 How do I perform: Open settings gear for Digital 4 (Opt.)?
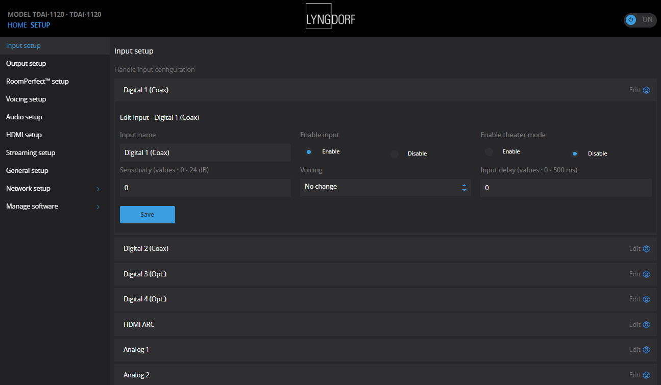[646, 299]
